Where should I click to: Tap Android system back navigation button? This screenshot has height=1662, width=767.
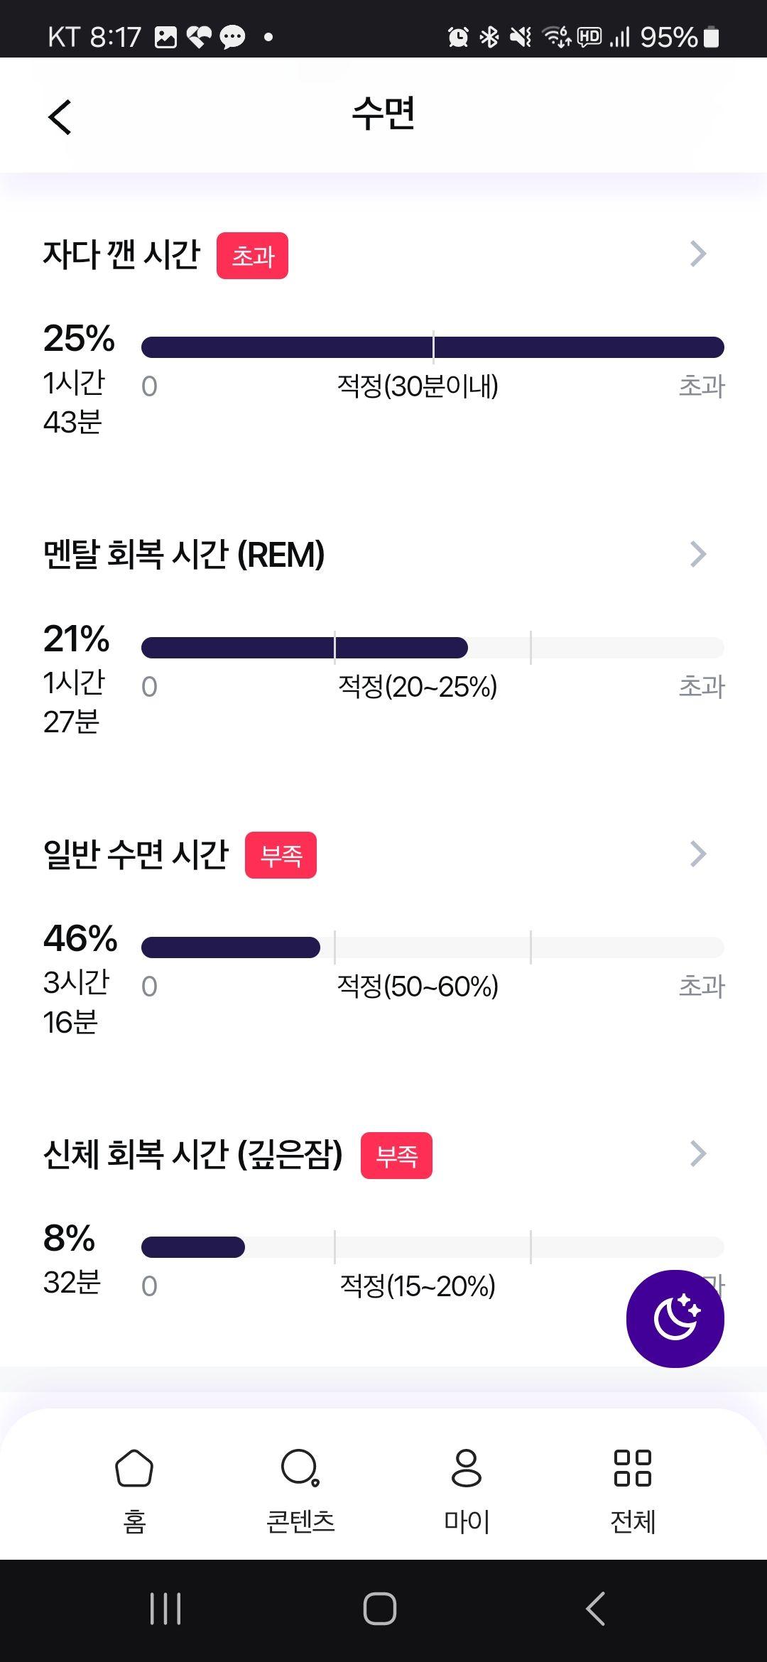click(595, 1609)
